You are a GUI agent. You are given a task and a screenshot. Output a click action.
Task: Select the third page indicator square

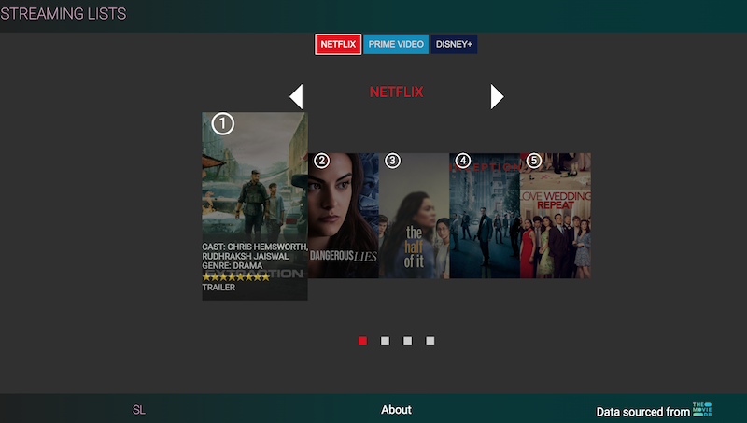tap(407, 341)
